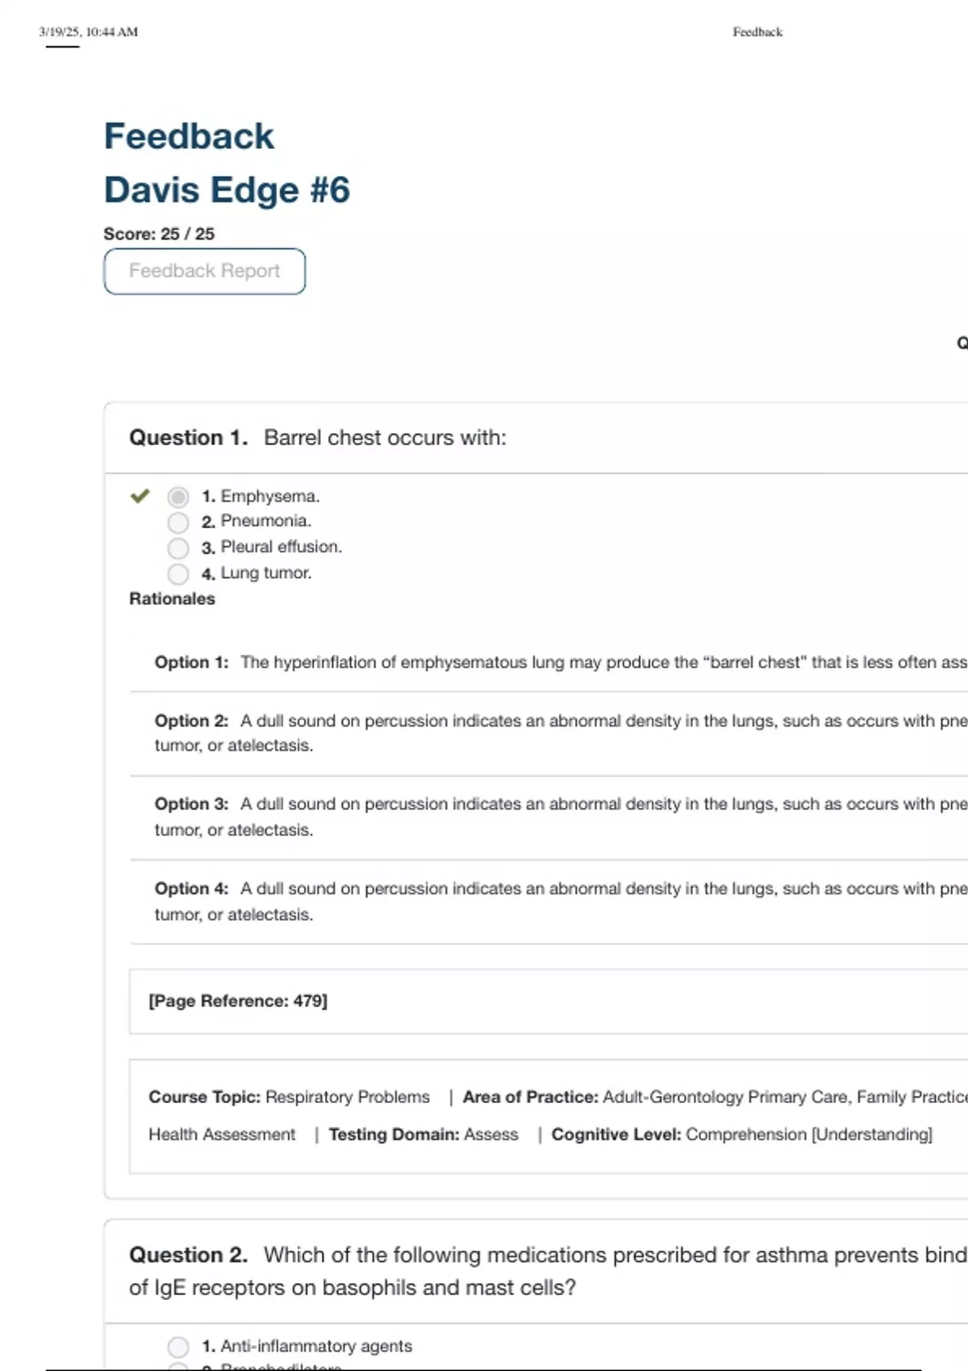This screenshot has height=1371, width=968.
Task: Select Anti-inflammatory agents radio button
Action: click(x=178, y=1347)
